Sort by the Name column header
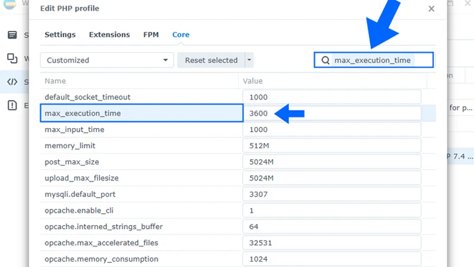Screen dimensions: 474x267 (x=55, y=81)
